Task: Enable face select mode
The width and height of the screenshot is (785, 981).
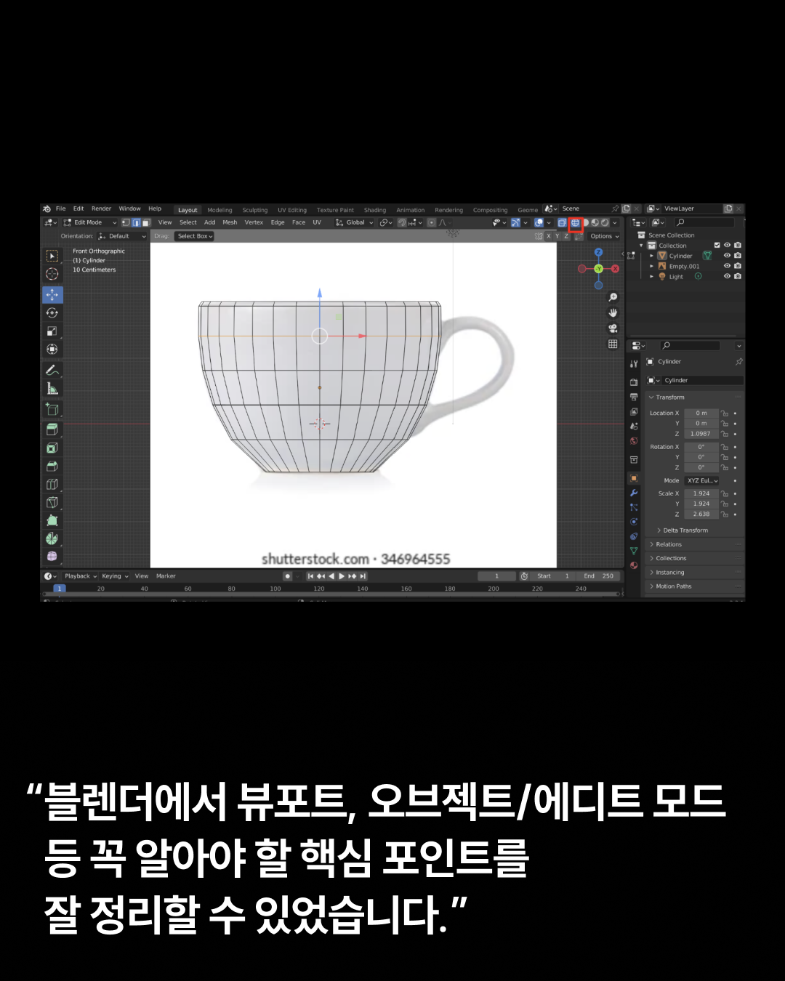Action: click(x=146, y=222)
